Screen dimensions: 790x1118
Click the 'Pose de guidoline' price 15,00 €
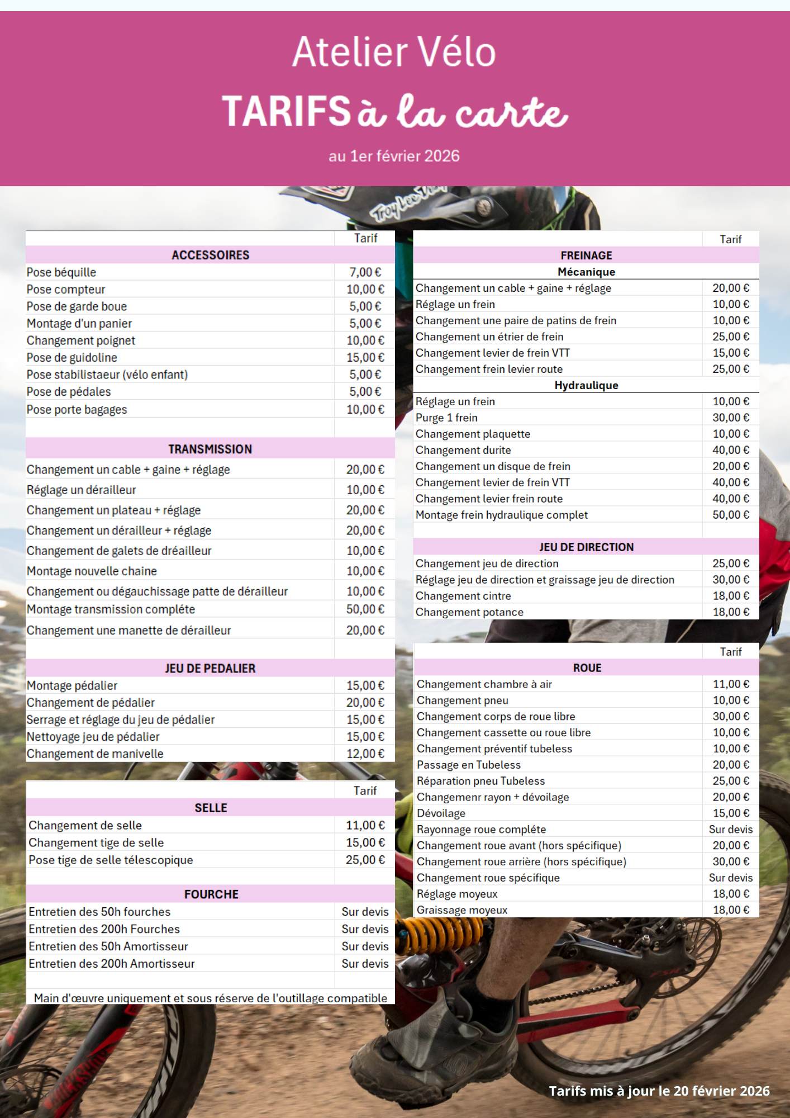[x=365, y=357]
